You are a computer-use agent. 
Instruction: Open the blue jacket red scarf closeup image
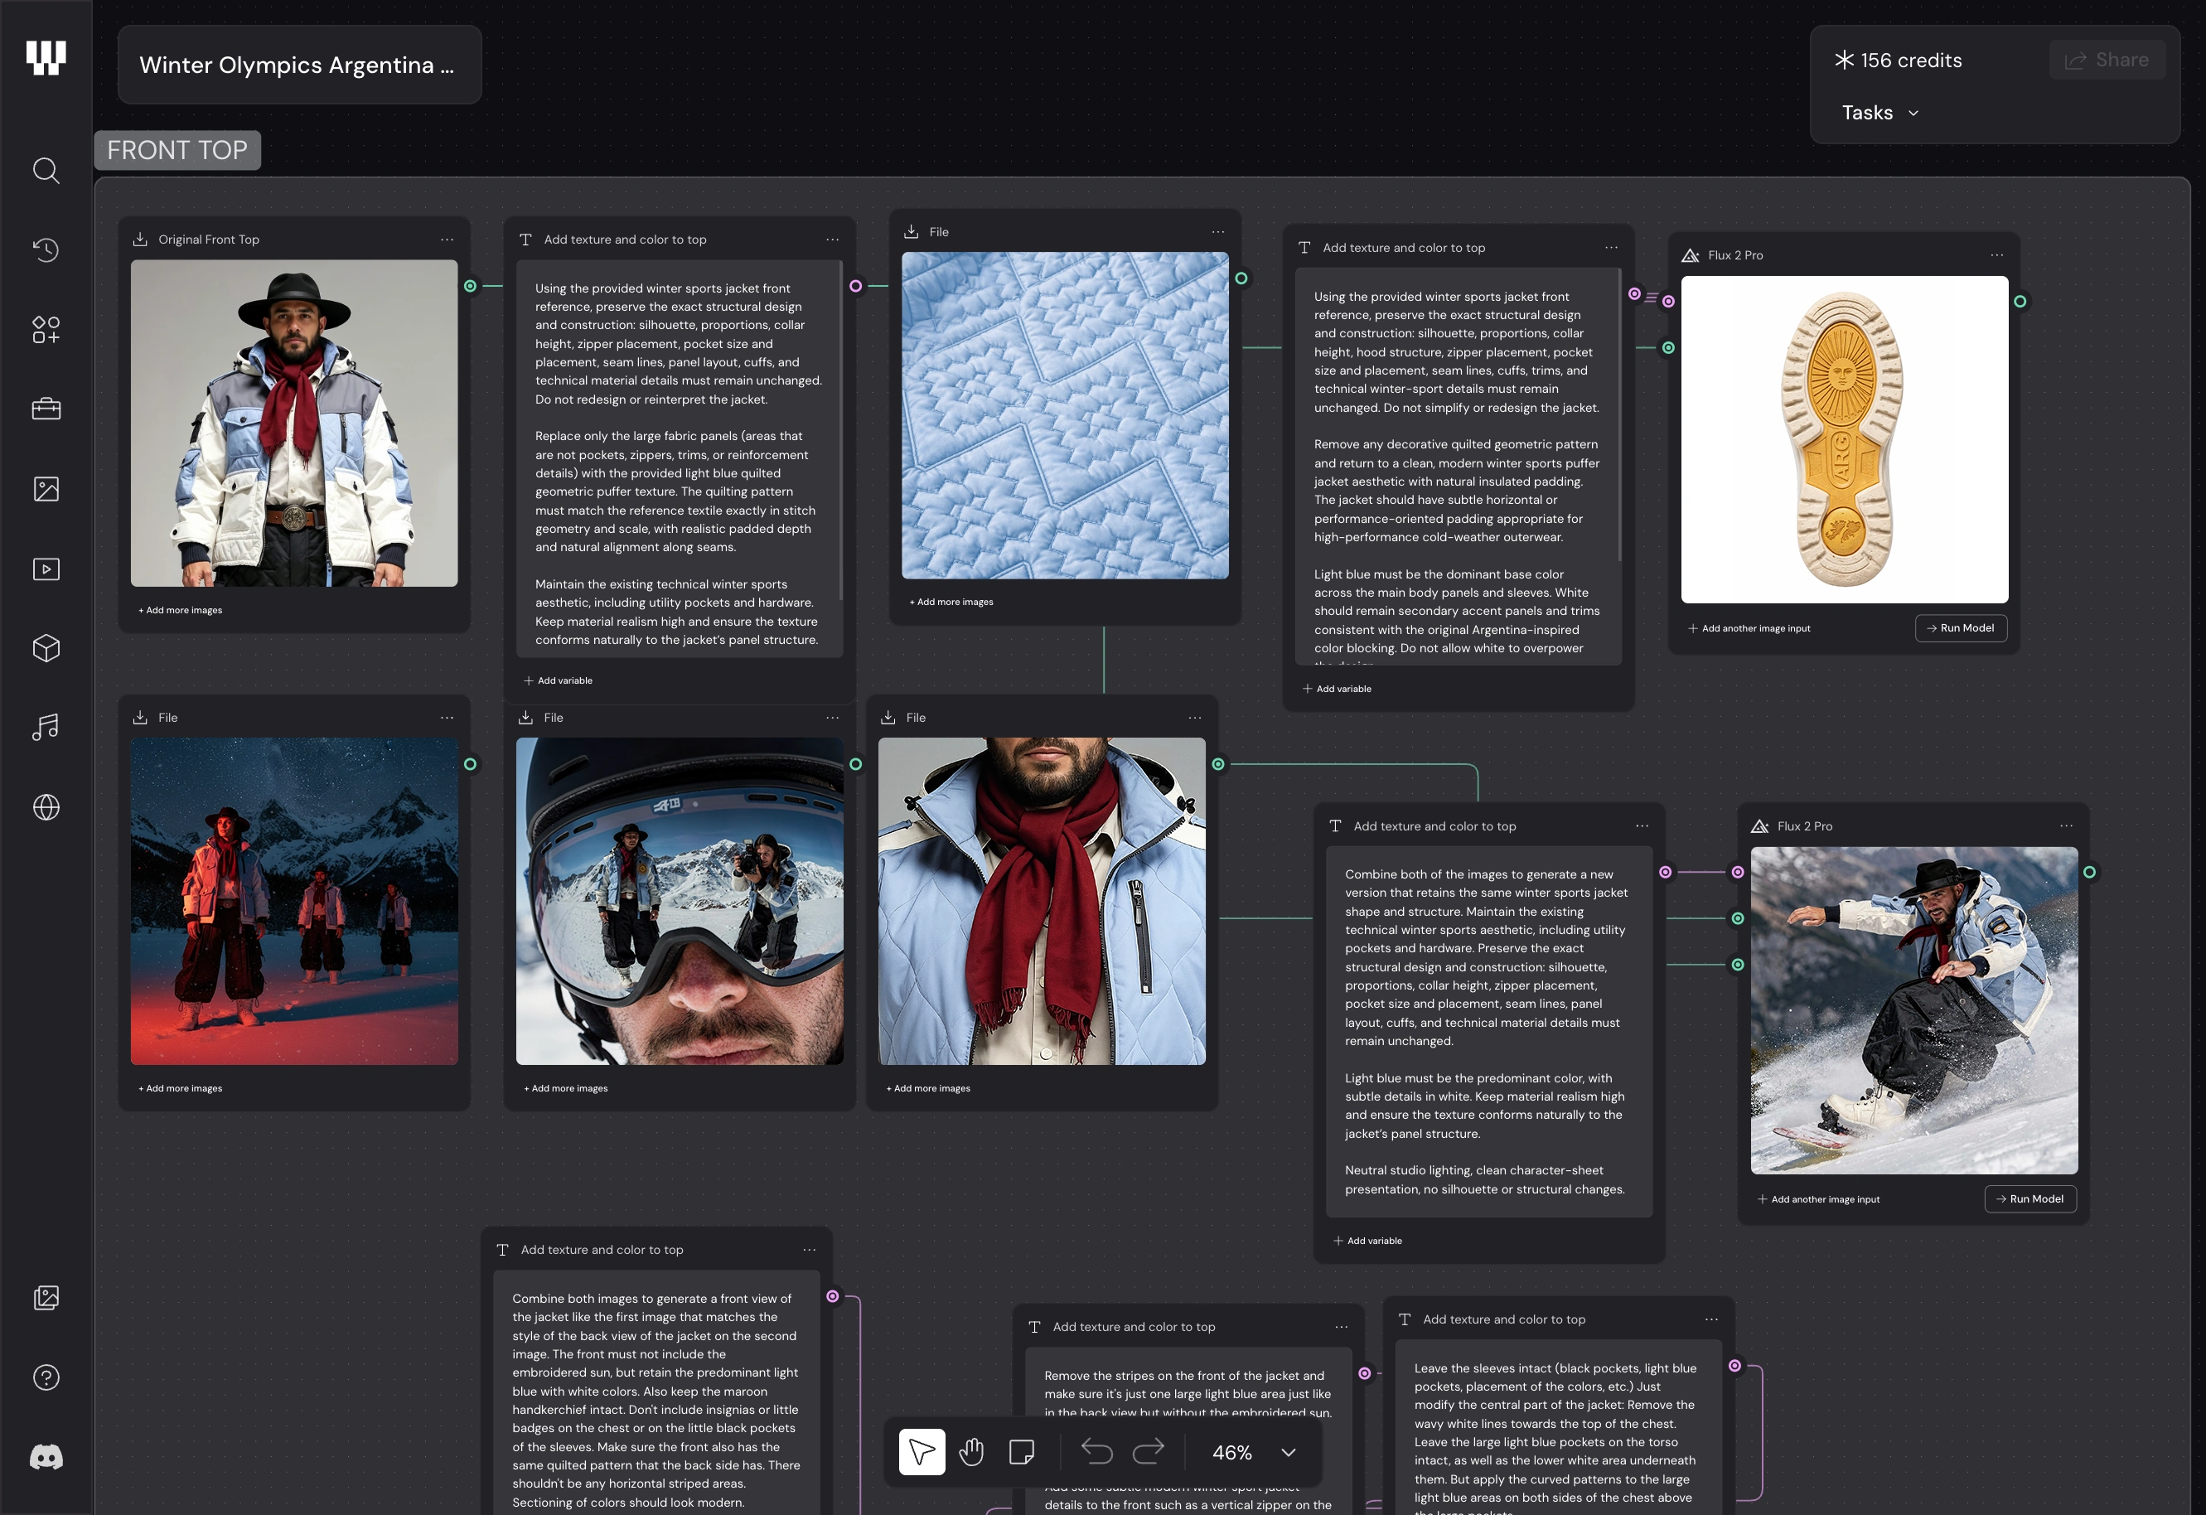(1043, 902)
